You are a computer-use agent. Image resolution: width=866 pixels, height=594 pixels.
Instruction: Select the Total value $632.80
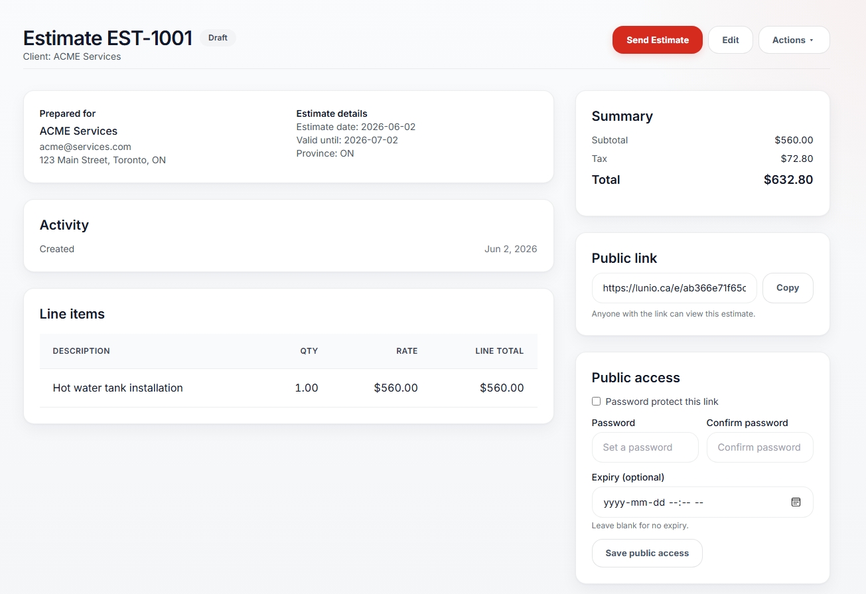click(x=788, y=179)
